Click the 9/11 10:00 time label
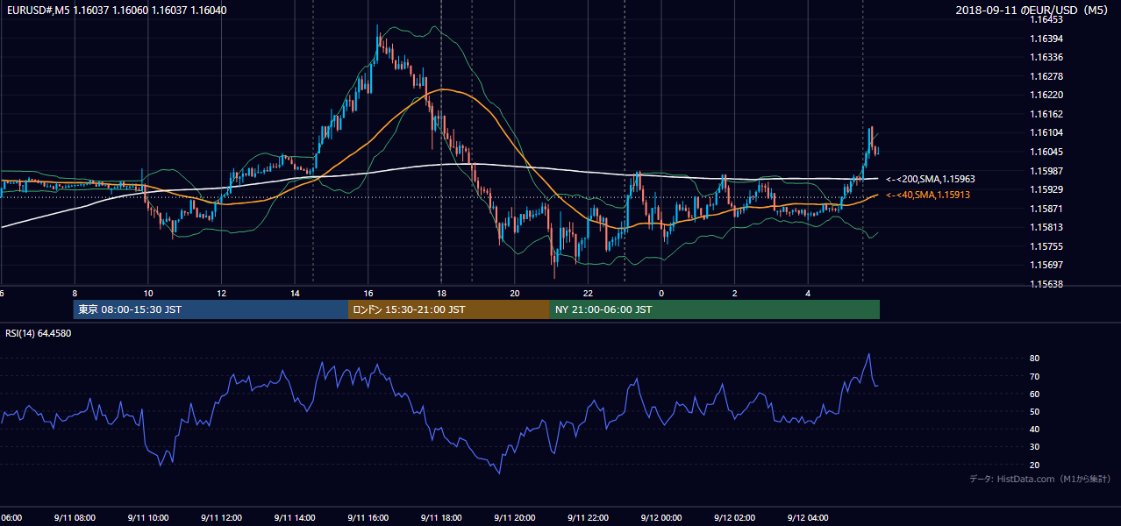This screenshot has height=526, width=1121. point(148,518)
